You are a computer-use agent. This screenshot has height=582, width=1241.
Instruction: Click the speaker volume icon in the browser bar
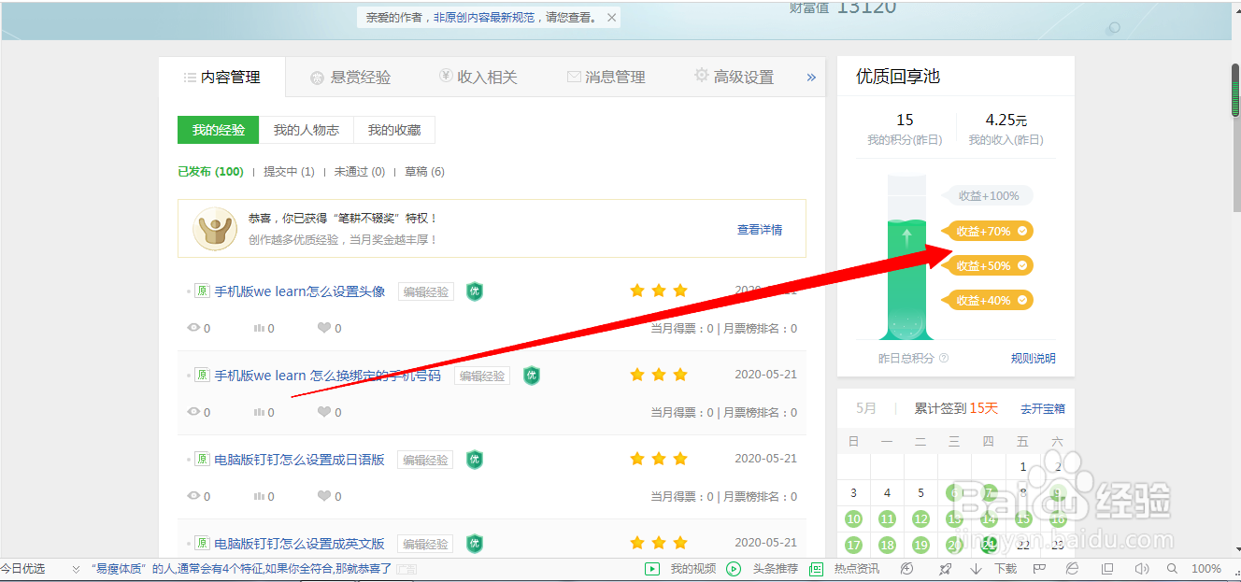click(x=1141, y=568)
